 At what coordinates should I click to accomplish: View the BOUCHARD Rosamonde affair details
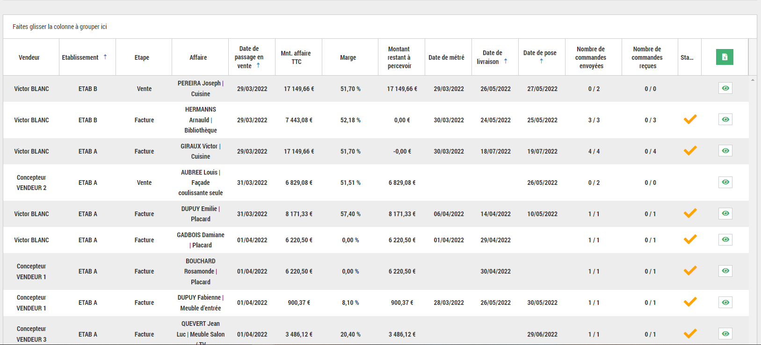725,271
